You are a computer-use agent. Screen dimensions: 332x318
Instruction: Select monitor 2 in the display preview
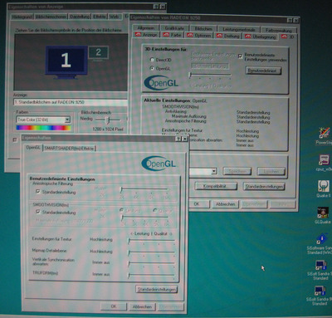(99, 52)
